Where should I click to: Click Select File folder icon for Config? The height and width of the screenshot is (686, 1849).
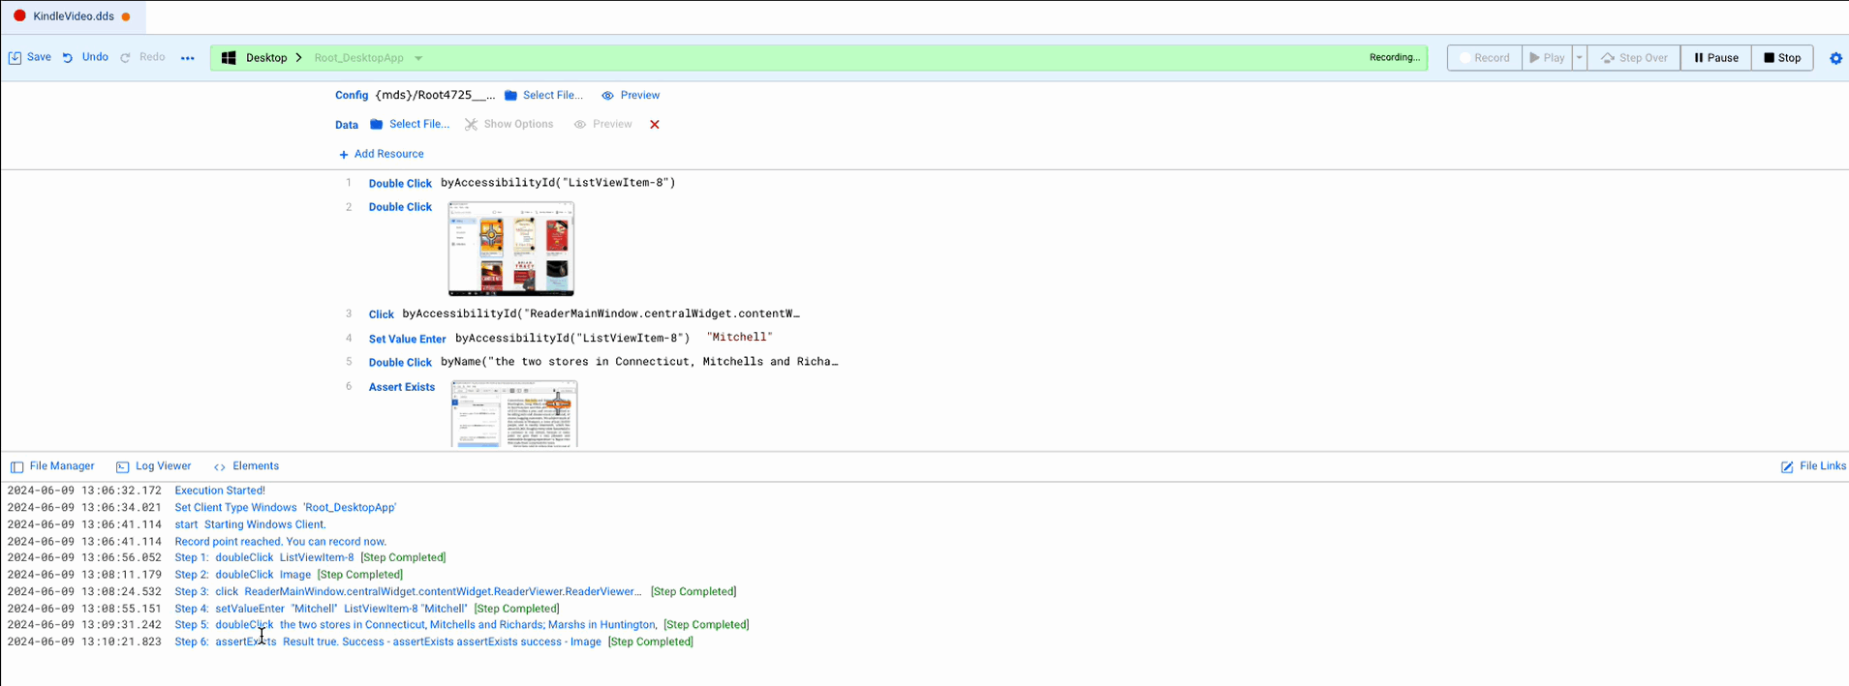pos(511,96)
